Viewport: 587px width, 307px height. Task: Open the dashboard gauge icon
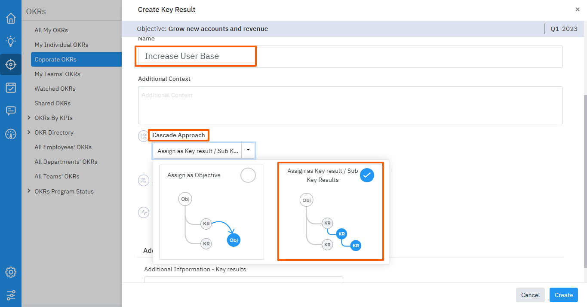coord(11,134)
